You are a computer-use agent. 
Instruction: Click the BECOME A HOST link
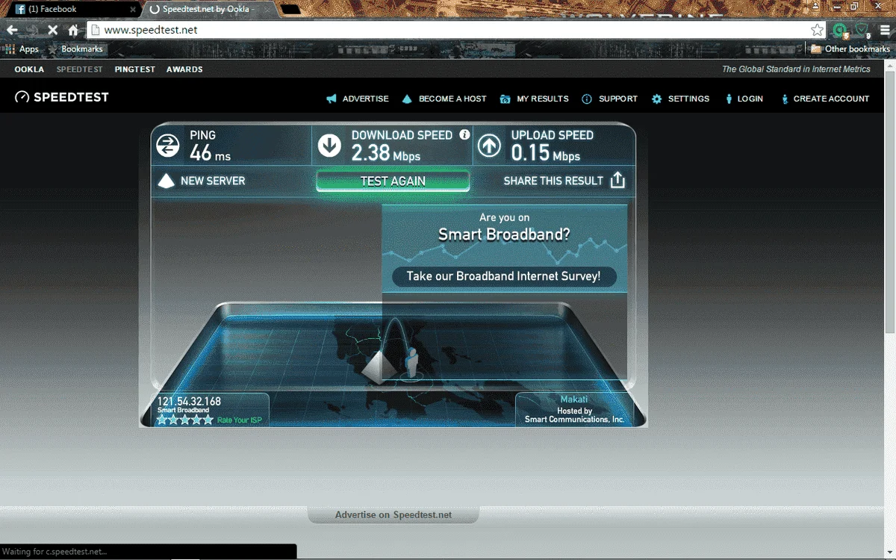[x=444, y=99]
